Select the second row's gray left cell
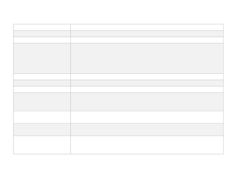Viewport: 237px width, 174px height. (42, 34)
